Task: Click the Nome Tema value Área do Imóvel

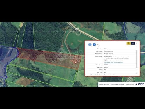Action: (x=108, y=54)
